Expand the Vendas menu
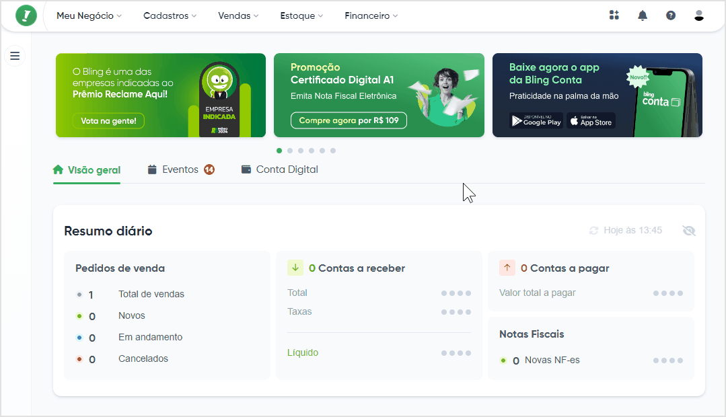Viewport: 726px width, 417px height. tap(238, 15)
